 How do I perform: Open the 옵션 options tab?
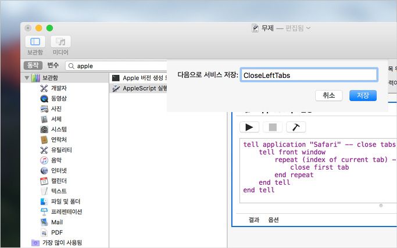coord(273,220)
